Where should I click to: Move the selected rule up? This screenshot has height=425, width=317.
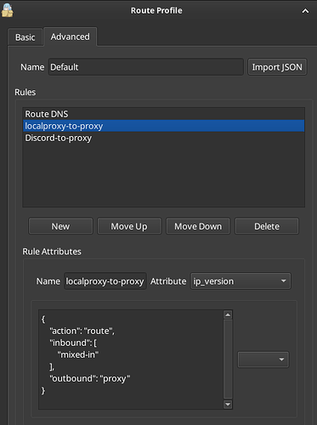[x=129, y=226]
